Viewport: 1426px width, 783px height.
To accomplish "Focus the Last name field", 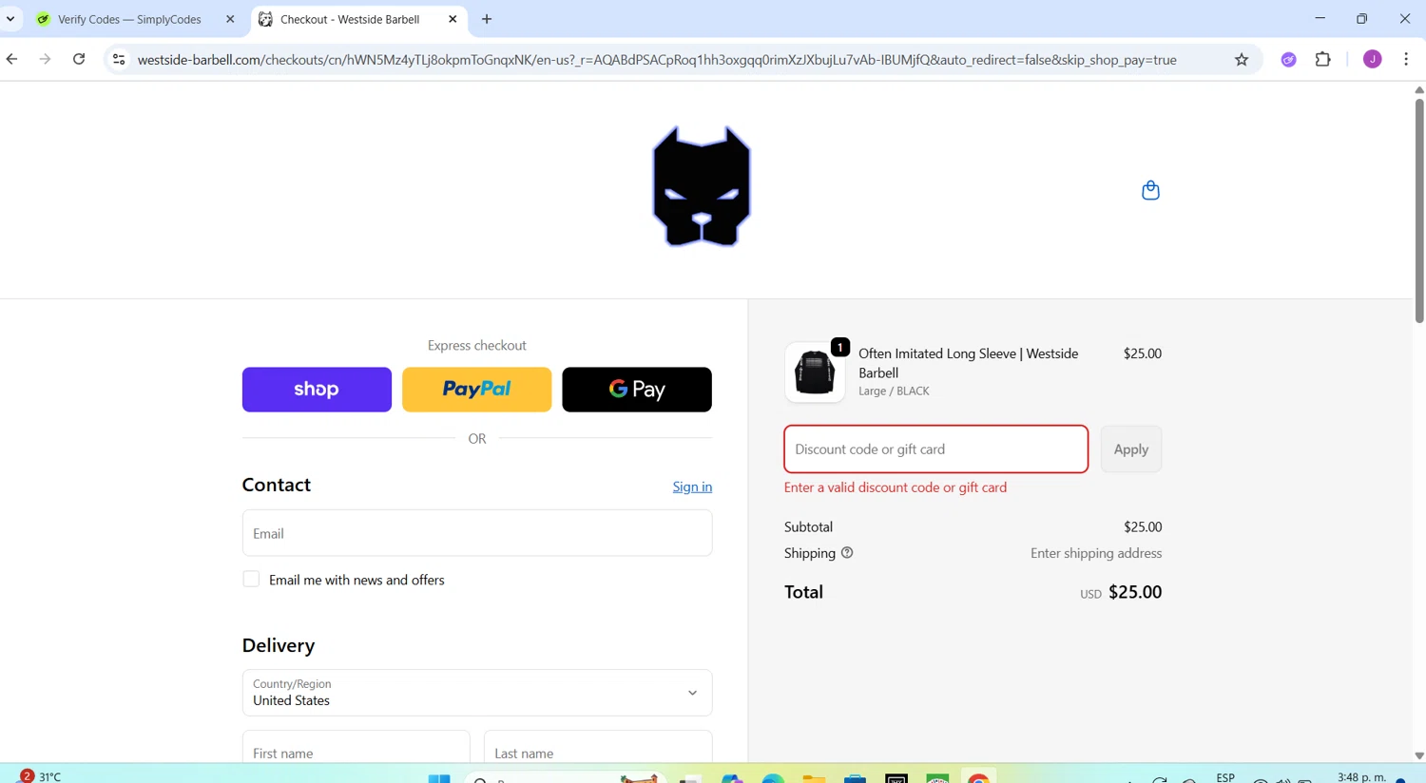I will pos(598,747).
